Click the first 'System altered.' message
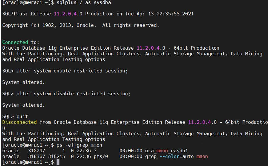268x166 pixels. 23,82
